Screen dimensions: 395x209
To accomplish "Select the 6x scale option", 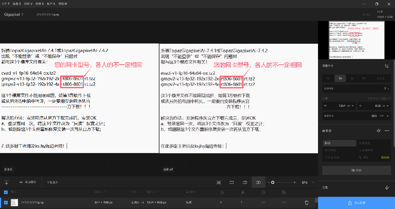I will [x=364, y=78].
